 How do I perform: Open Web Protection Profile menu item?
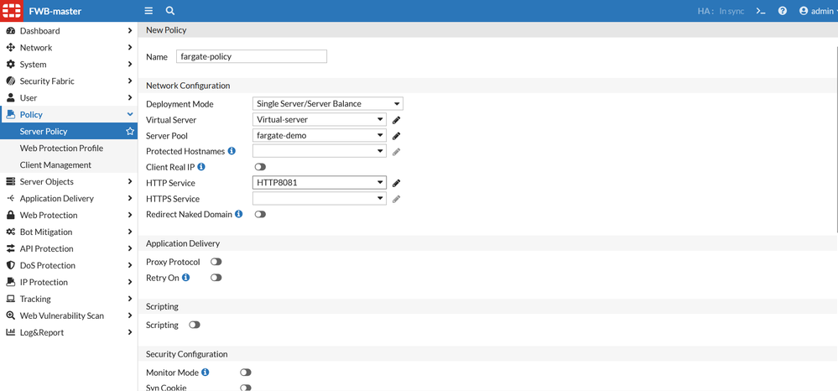tap(61, 149)
